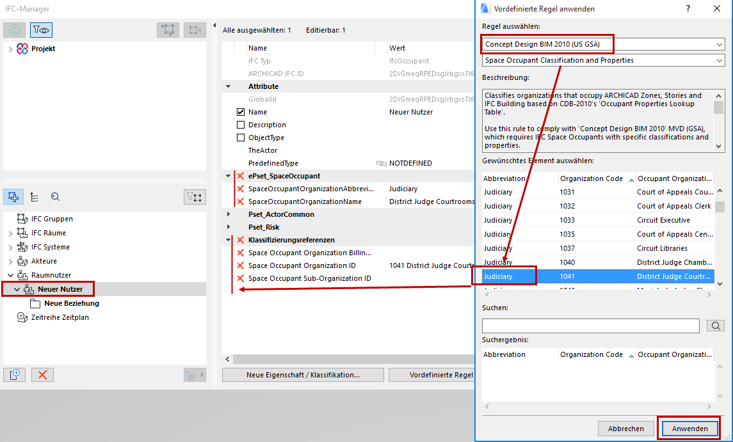The height and width of the screenshot is (442, 733).
Task: Click the magnifier search icon in assignments panel
Action: coord(55,197)
